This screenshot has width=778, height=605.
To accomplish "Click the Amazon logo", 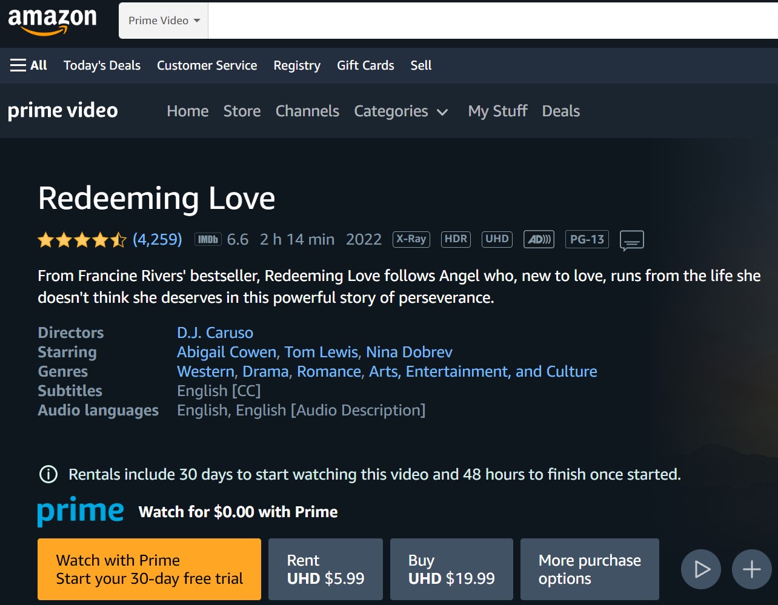I will pyautogui.click(x=52, y=21).
